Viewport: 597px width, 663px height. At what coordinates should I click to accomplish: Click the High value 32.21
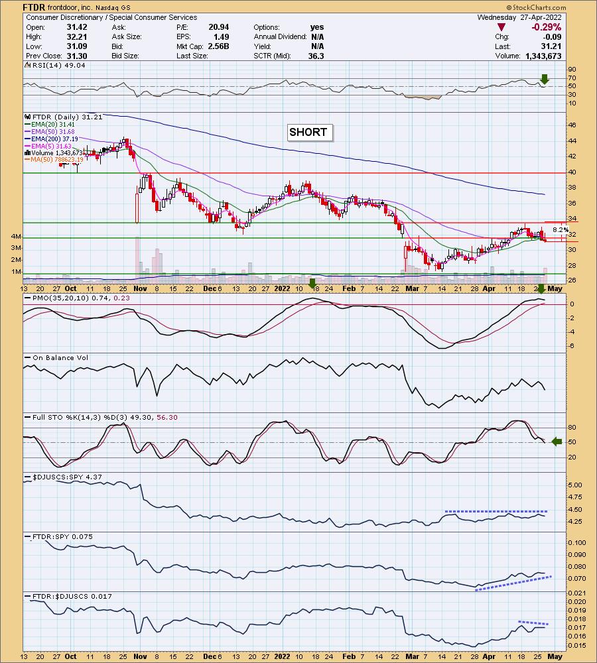77,36
